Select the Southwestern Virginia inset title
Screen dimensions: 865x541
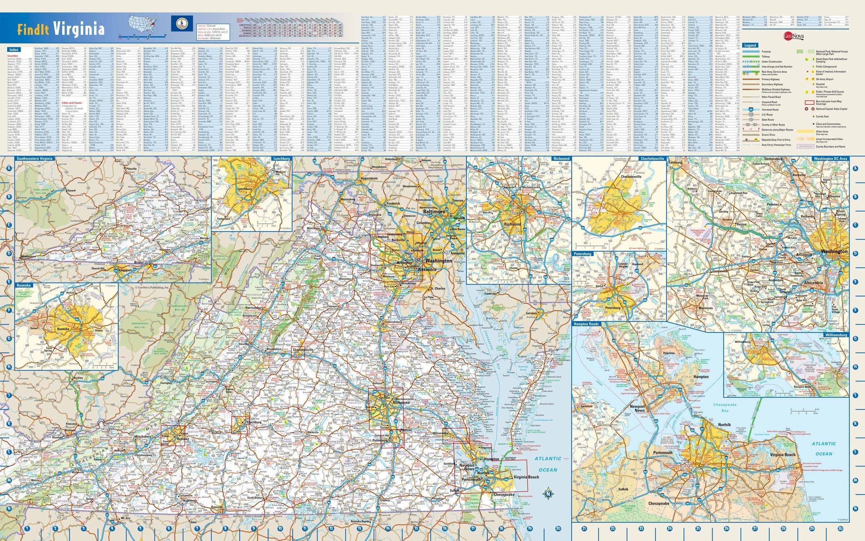coord(35,158)
